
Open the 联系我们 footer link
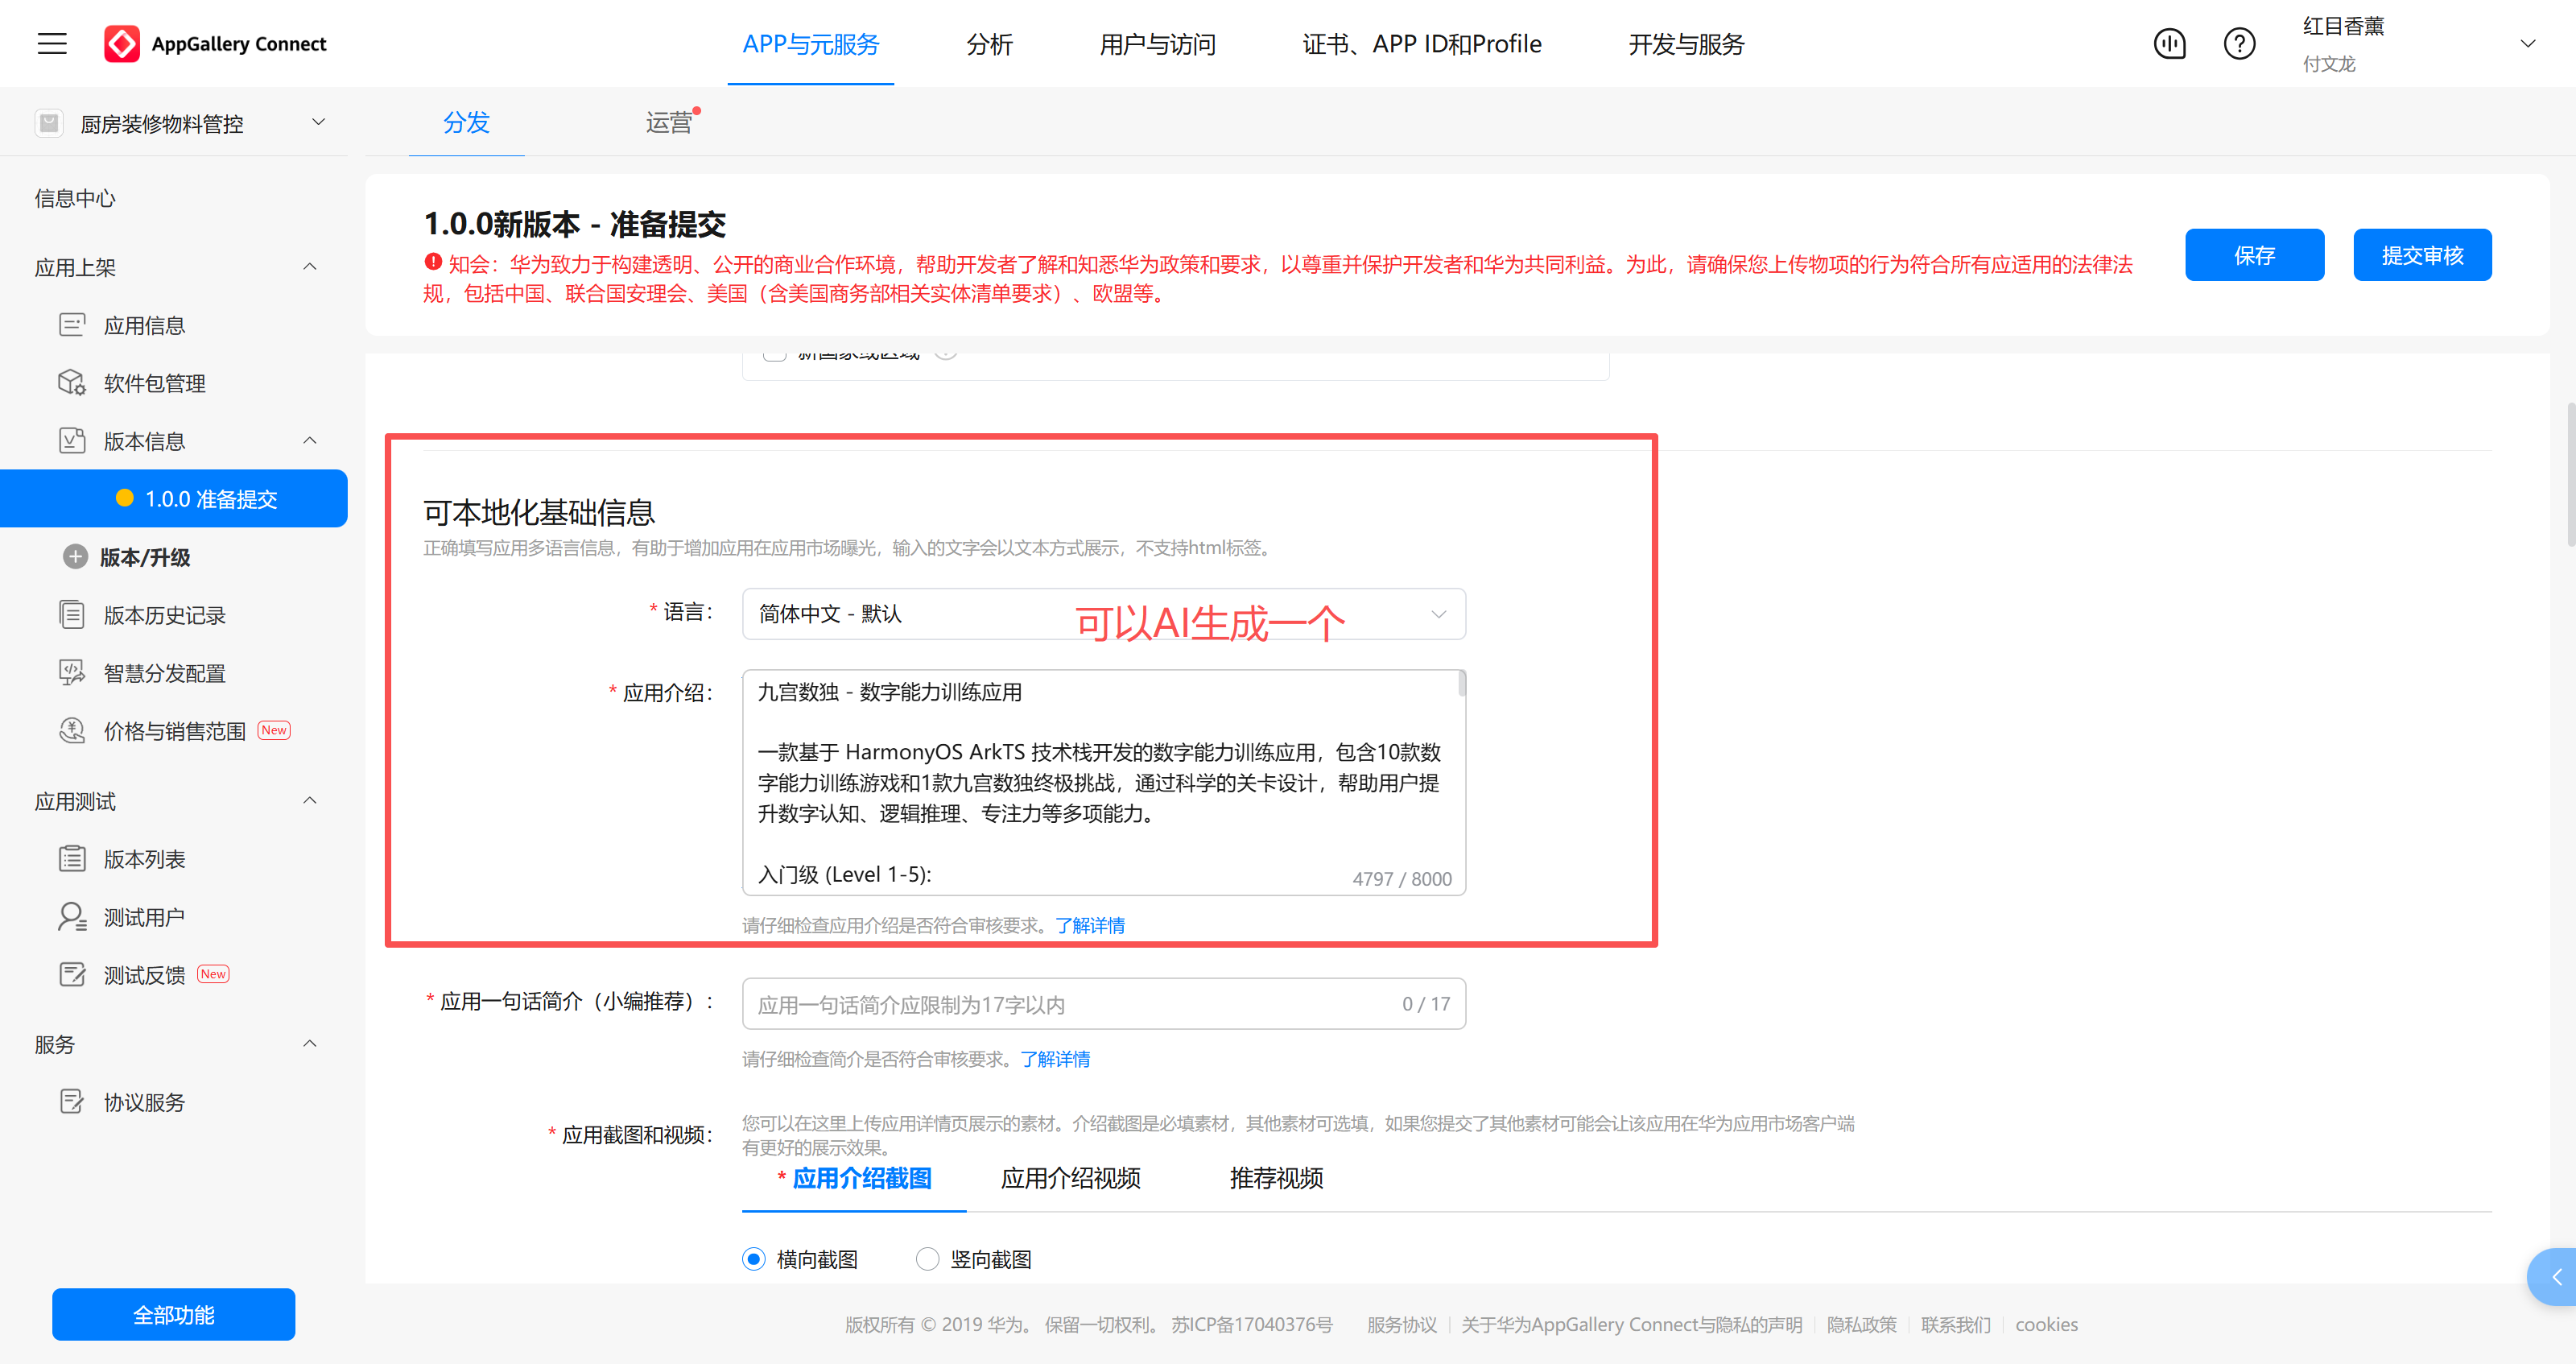coord(1955,1324)
